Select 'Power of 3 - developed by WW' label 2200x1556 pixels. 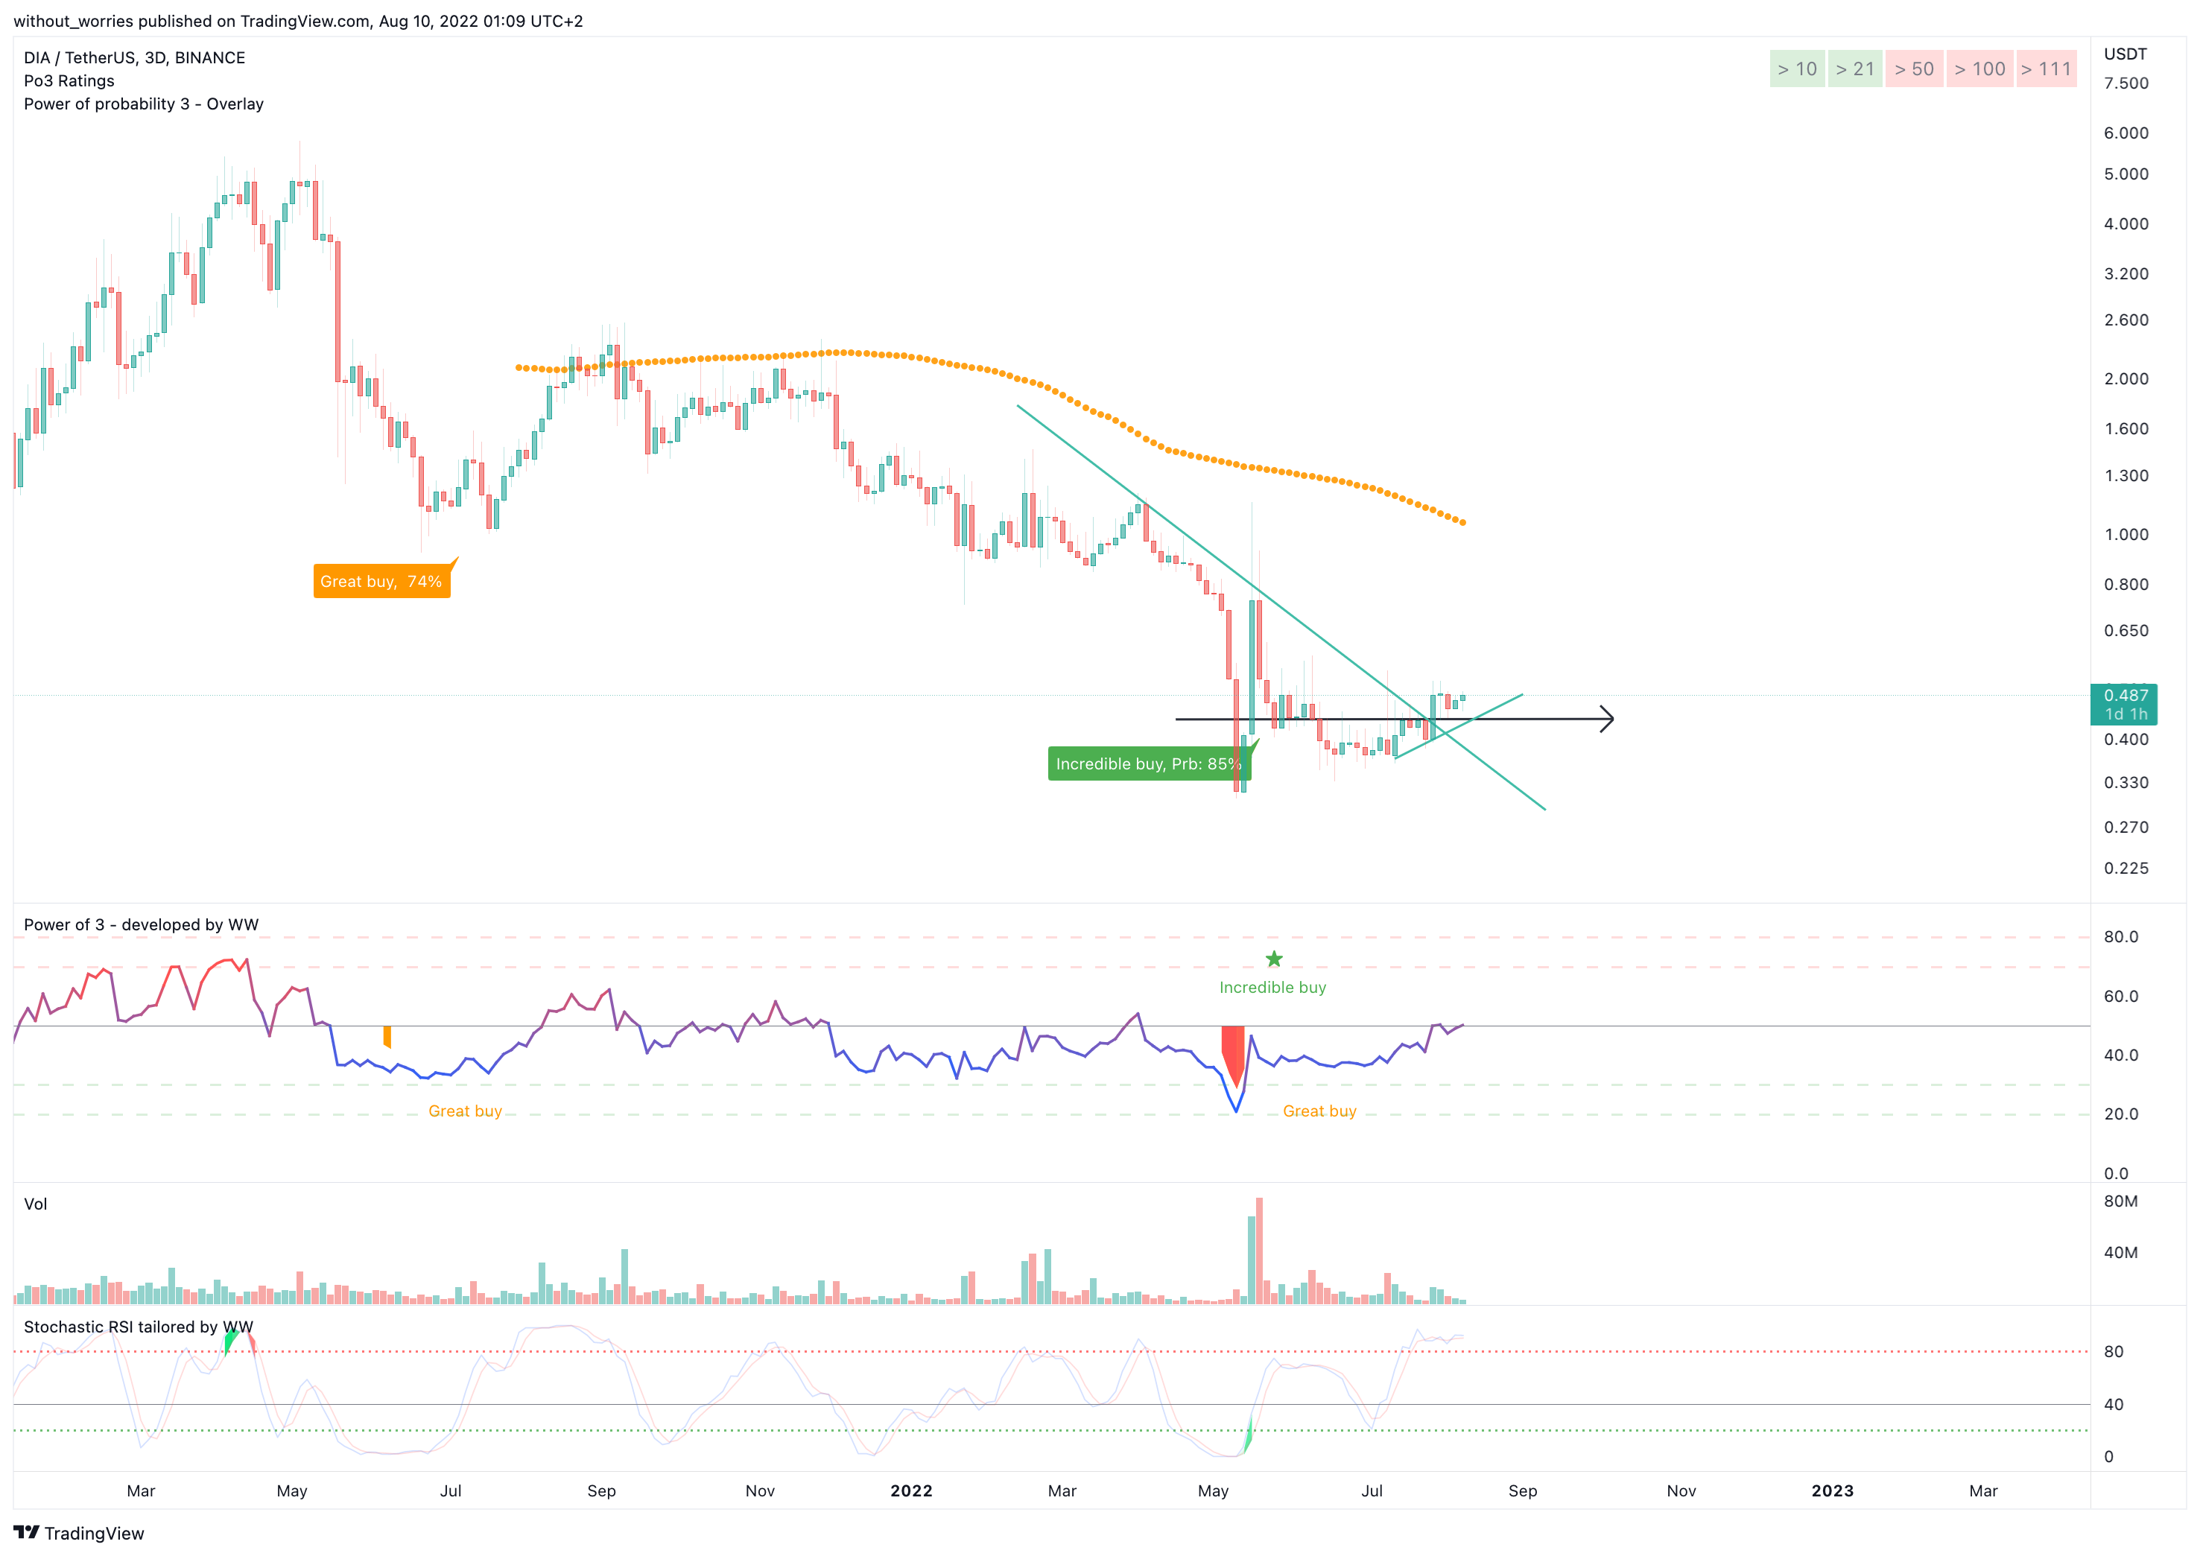tap(141, 924)
